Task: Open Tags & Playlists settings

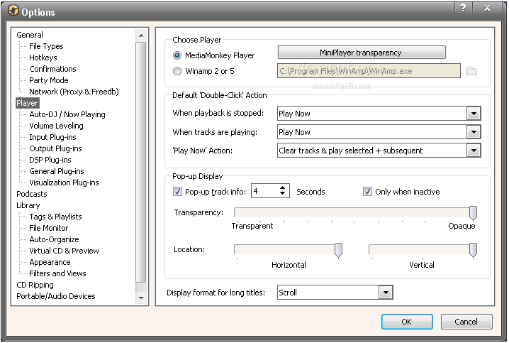Action: pyautogui.click(x=55, y=217)
